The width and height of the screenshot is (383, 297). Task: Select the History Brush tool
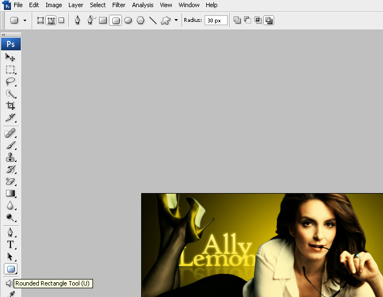point(10,169)
